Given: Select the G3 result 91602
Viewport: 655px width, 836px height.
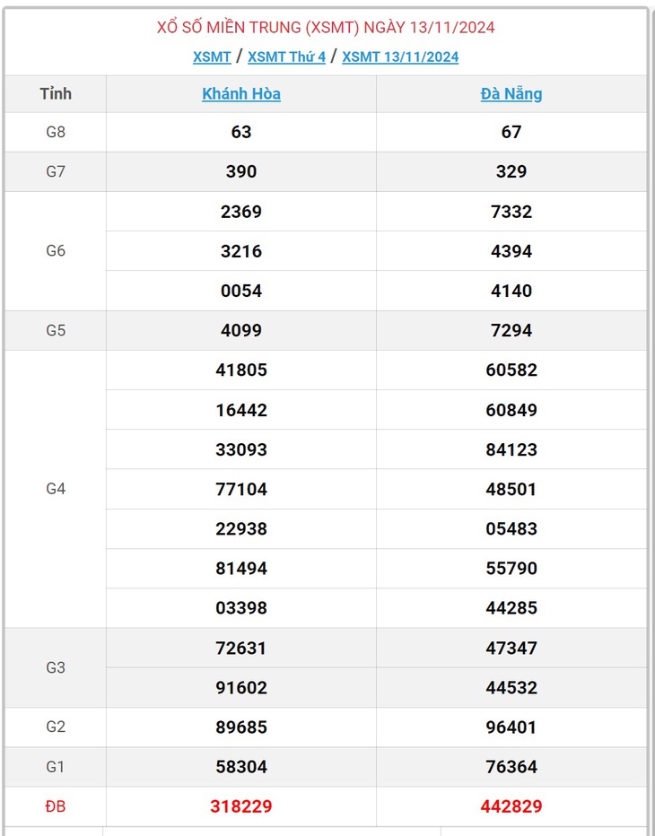Looking at the screenshot, I should (x=241, y=687).
